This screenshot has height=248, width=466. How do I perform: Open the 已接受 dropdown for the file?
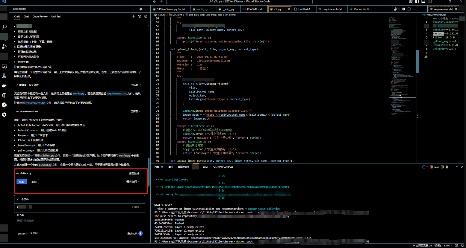(137, 207)
